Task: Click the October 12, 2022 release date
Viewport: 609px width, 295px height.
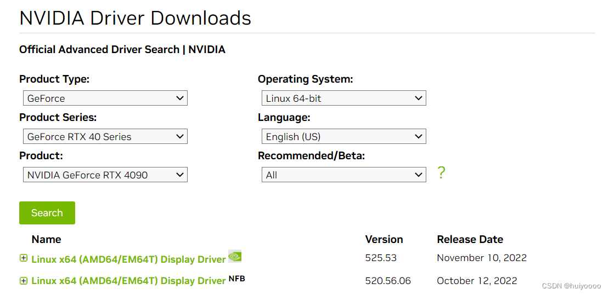Action: pyautogui.click(x=477, y=281)
